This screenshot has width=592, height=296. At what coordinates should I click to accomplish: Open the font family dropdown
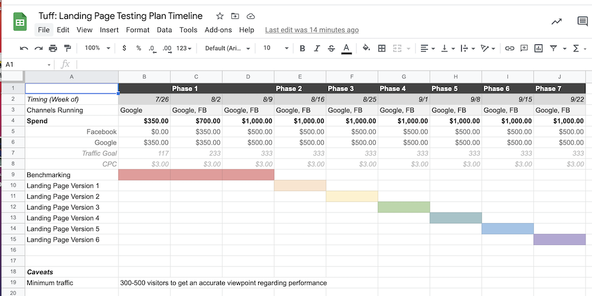click(x=228, y=49)
